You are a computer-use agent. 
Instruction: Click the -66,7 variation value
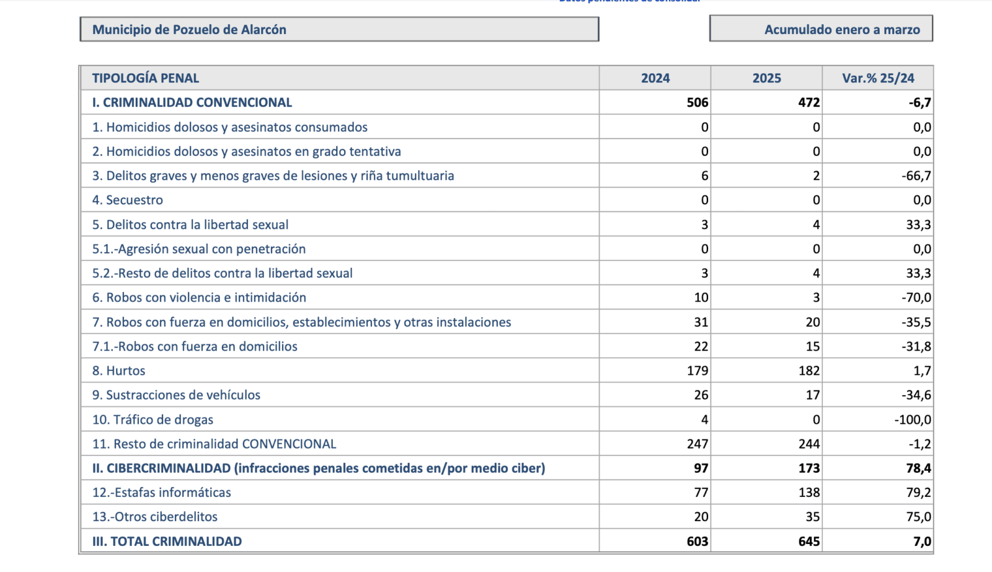coord(916,176)
